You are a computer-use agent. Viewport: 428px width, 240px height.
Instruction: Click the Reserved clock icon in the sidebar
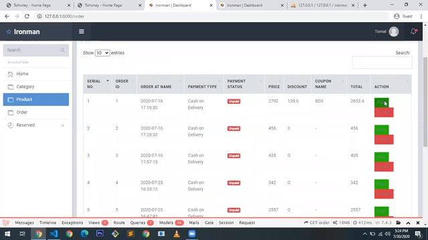11,125
